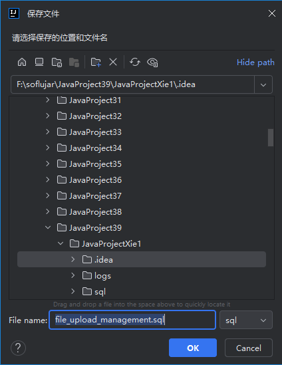Click the File name input field
Viewport: 282px width, 365px height.
tap(132, 320)
